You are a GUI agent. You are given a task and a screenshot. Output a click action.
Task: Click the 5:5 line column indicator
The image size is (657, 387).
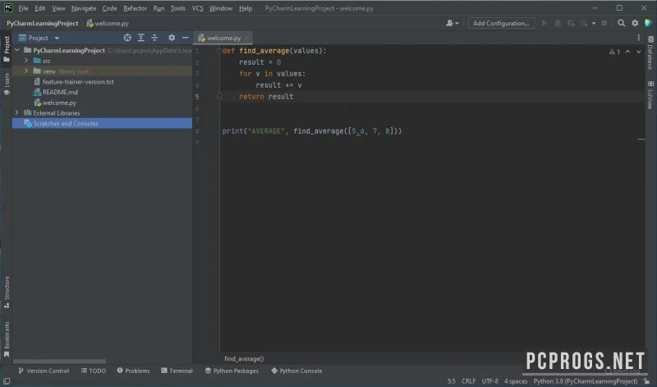tap(451, 381)
